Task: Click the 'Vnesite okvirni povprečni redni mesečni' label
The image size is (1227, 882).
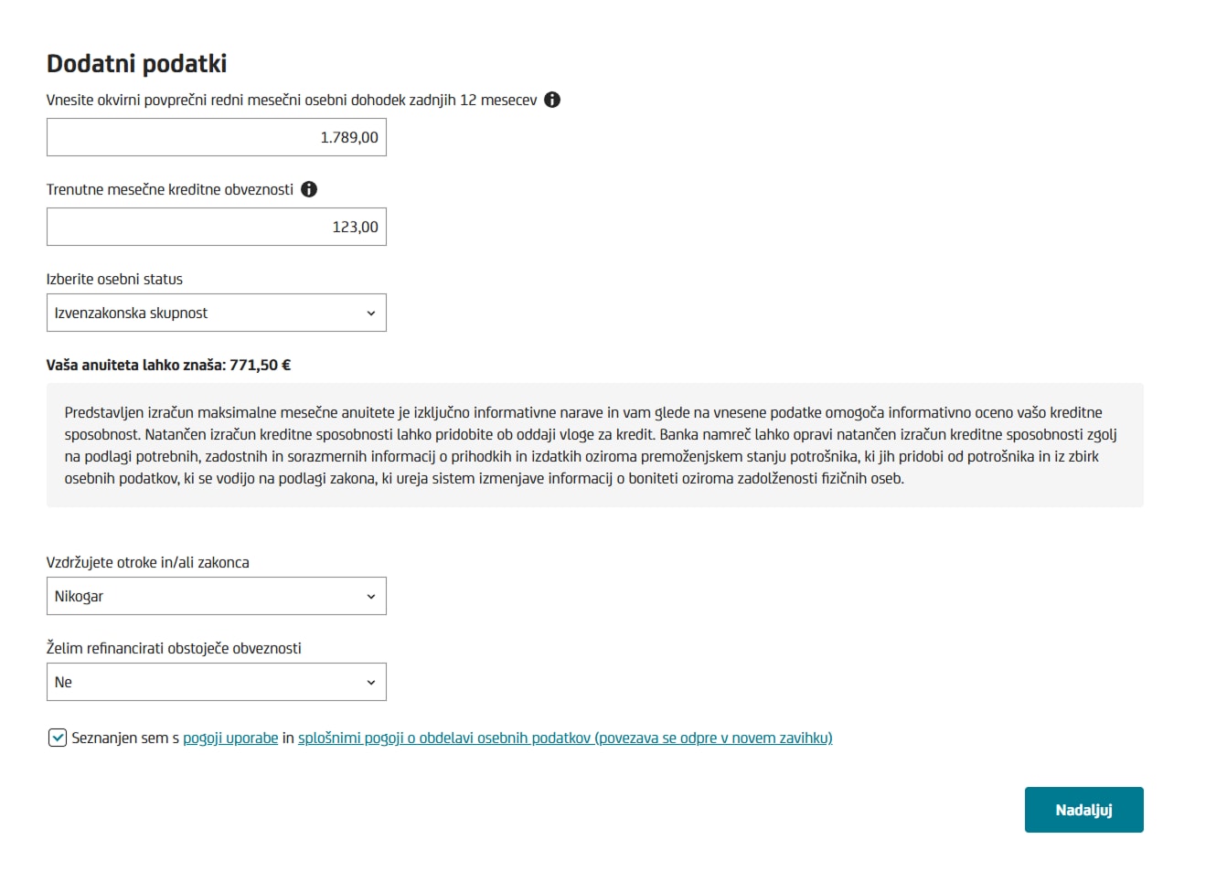Action: (x=292, y=100)
